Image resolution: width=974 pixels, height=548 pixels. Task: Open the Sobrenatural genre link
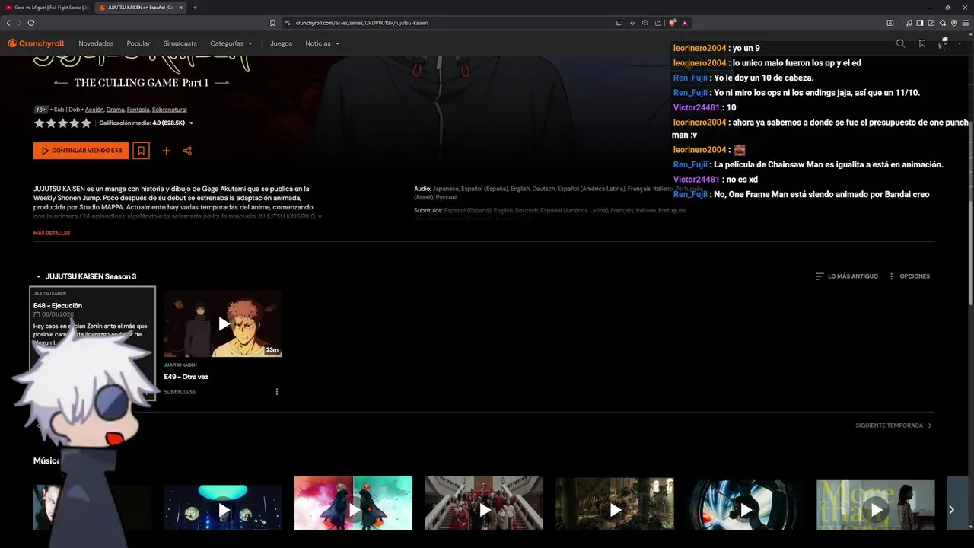169,110
